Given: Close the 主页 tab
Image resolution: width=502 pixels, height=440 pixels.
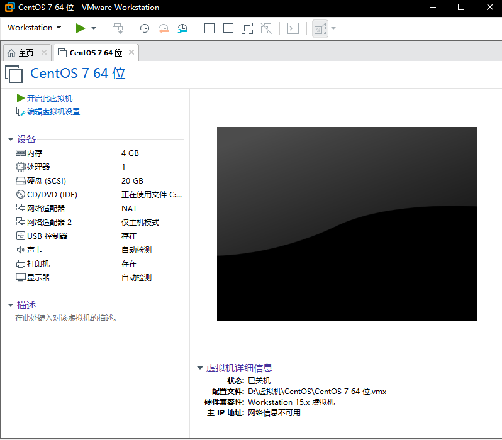Looking at the screenshot, I should (x=44, y=52).
